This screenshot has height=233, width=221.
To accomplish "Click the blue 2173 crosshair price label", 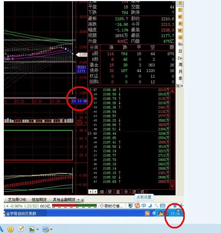I will [x=81, y=69].
